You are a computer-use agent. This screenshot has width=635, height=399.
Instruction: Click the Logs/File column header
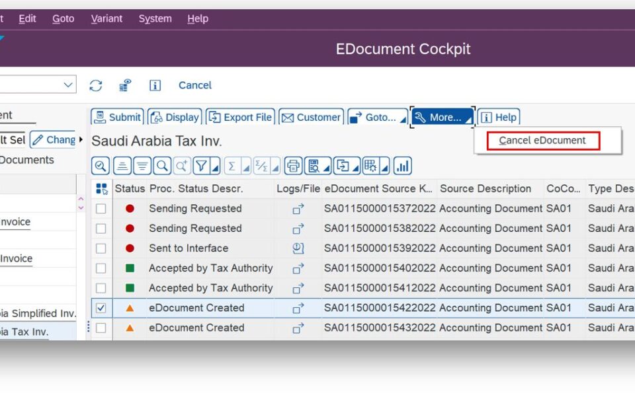coord(298,189)
